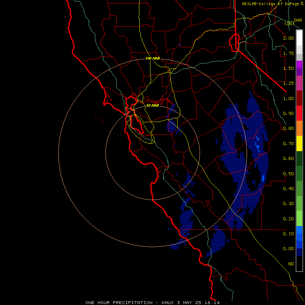
Task: Click the 0.30 legend value
Action: point(288,204)
